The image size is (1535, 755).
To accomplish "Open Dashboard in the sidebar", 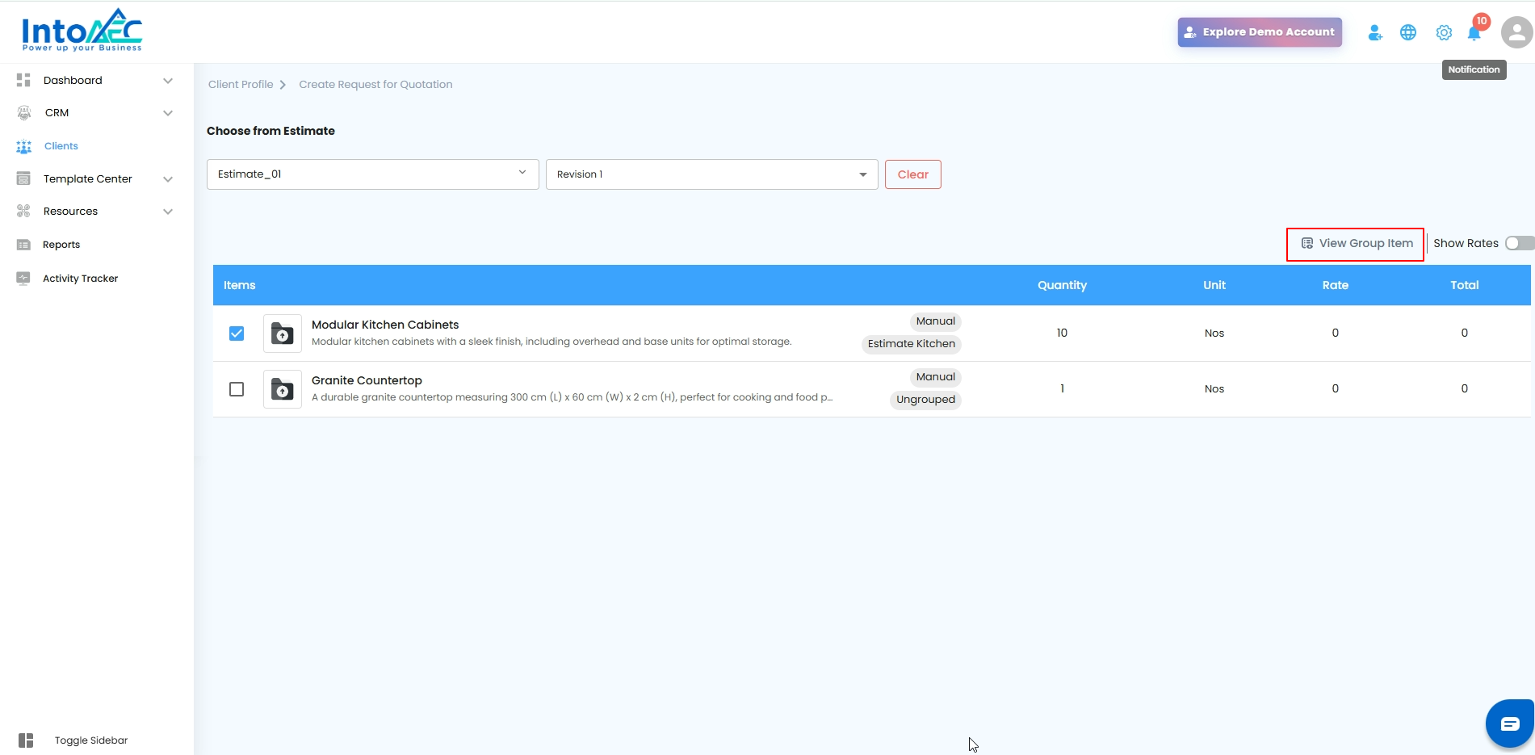I will pyautogui.click(x=73, y=80).
